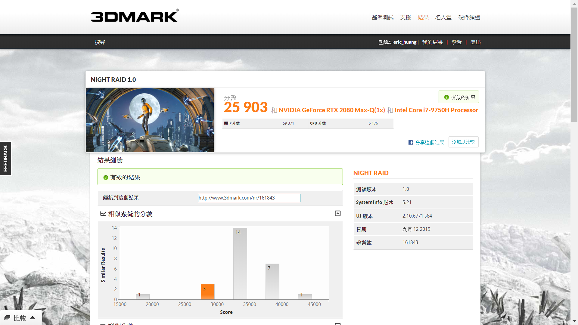The height and width of the screenshot is (325, 578).
Task: Click the NVIDIA GeForce RTX 2080 Max-Q link
Action: click(x=331, y=110)
